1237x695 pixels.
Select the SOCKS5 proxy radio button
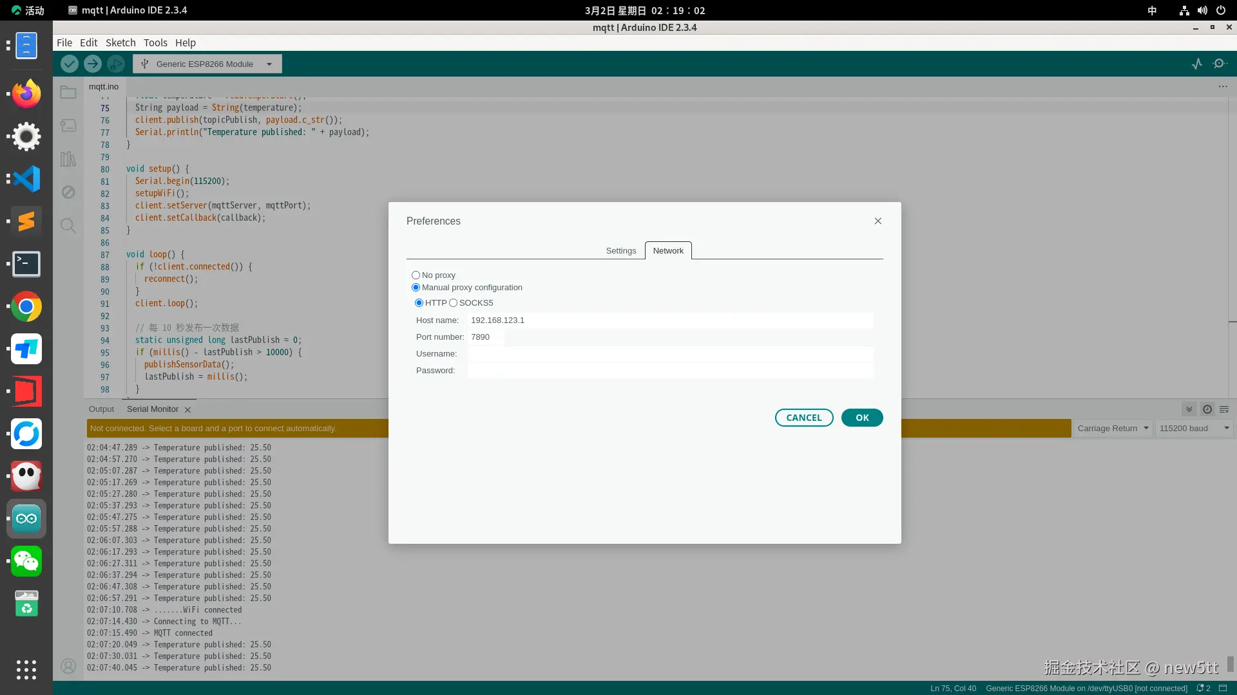click(x=454, y=303)
